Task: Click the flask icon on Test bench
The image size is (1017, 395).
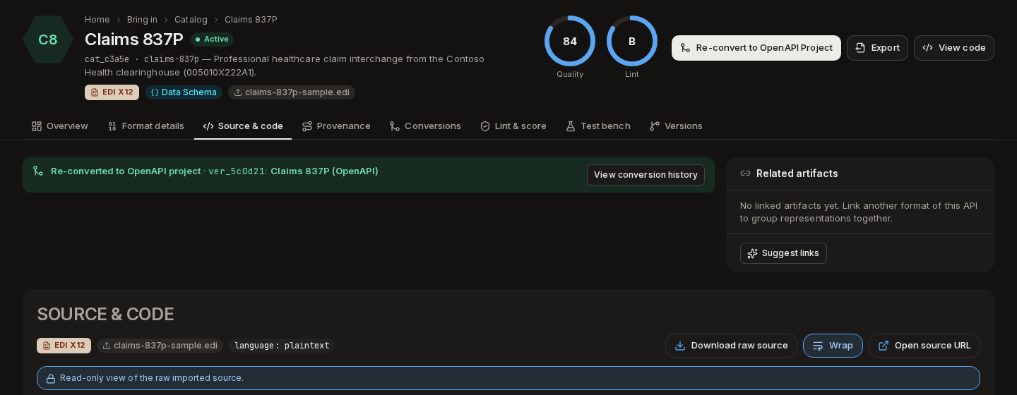Action: coord(571,126)
